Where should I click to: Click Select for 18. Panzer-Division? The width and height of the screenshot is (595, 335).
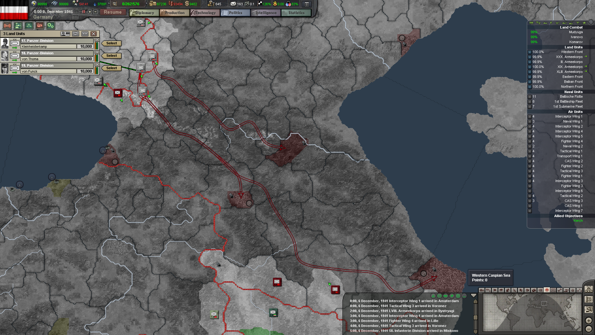click(112, 56)
